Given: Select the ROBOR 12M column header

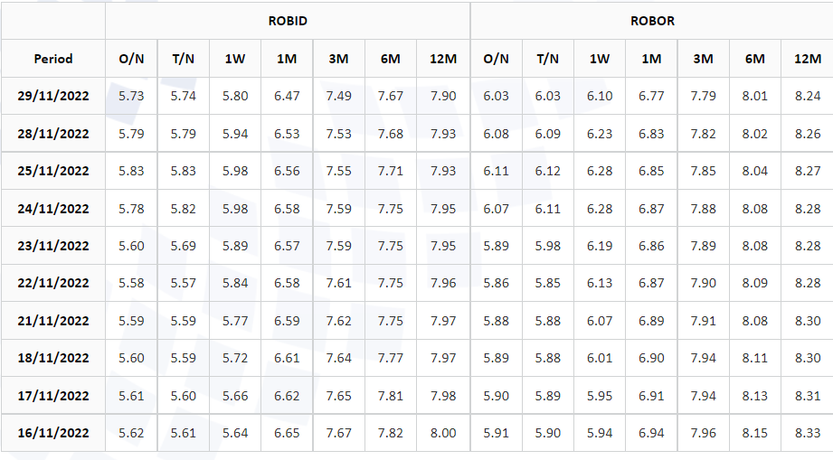Looking at the screenshot, I should [807, 59].
